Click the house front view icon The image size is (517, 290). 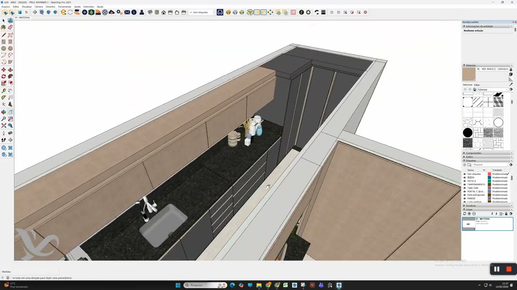pyautogui.click(x=164, y=12)
